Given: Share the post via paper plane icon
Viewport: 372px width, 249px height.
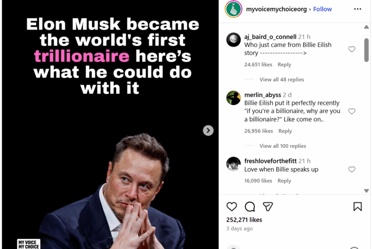Looking at the screenshot, I should [x=268, y=207].
